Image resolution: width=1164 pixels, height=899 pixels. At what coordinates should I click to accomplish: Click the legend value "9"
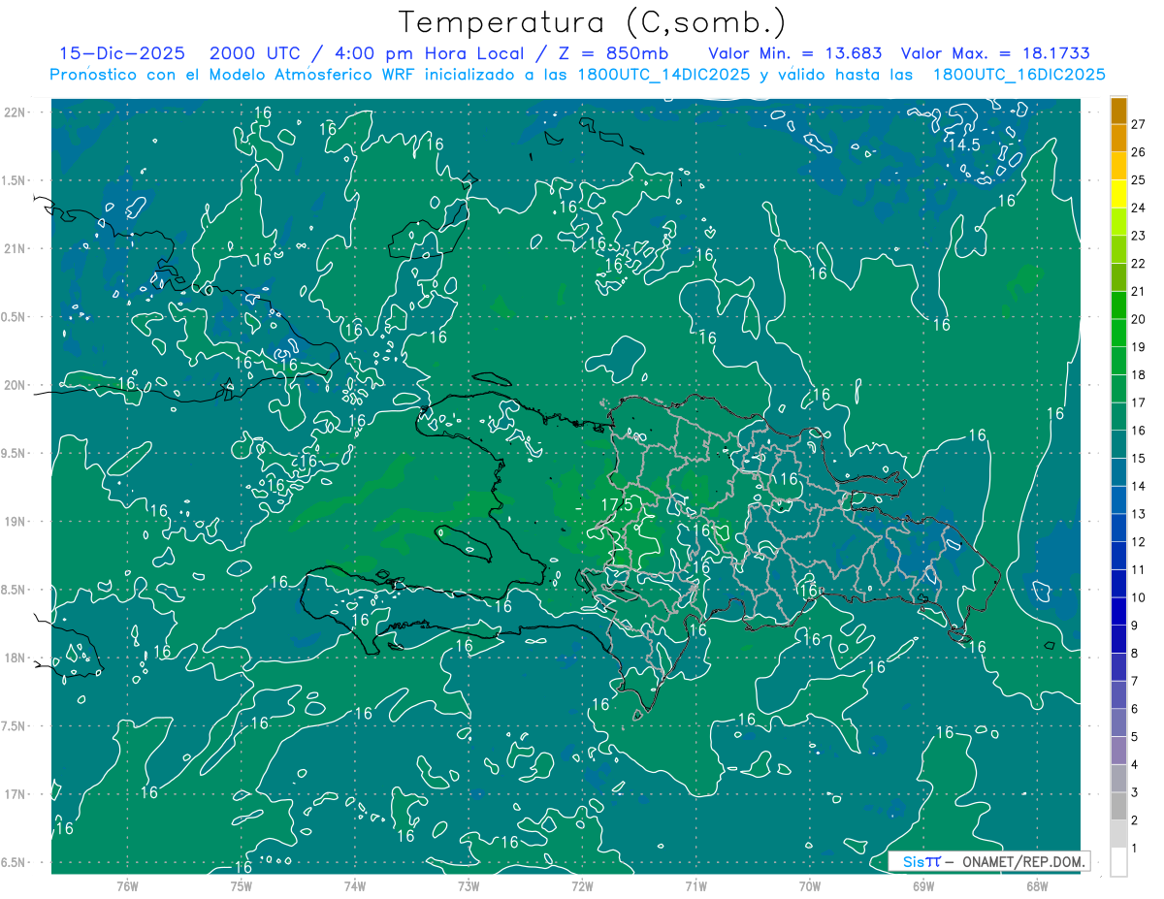1134,626
